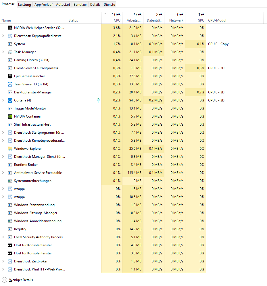Image resolution: width=267 pixels, height=286 pixels.
Task: Open the App-Verlauf tab
Action: pyautogui.click(x=43, y=5)
